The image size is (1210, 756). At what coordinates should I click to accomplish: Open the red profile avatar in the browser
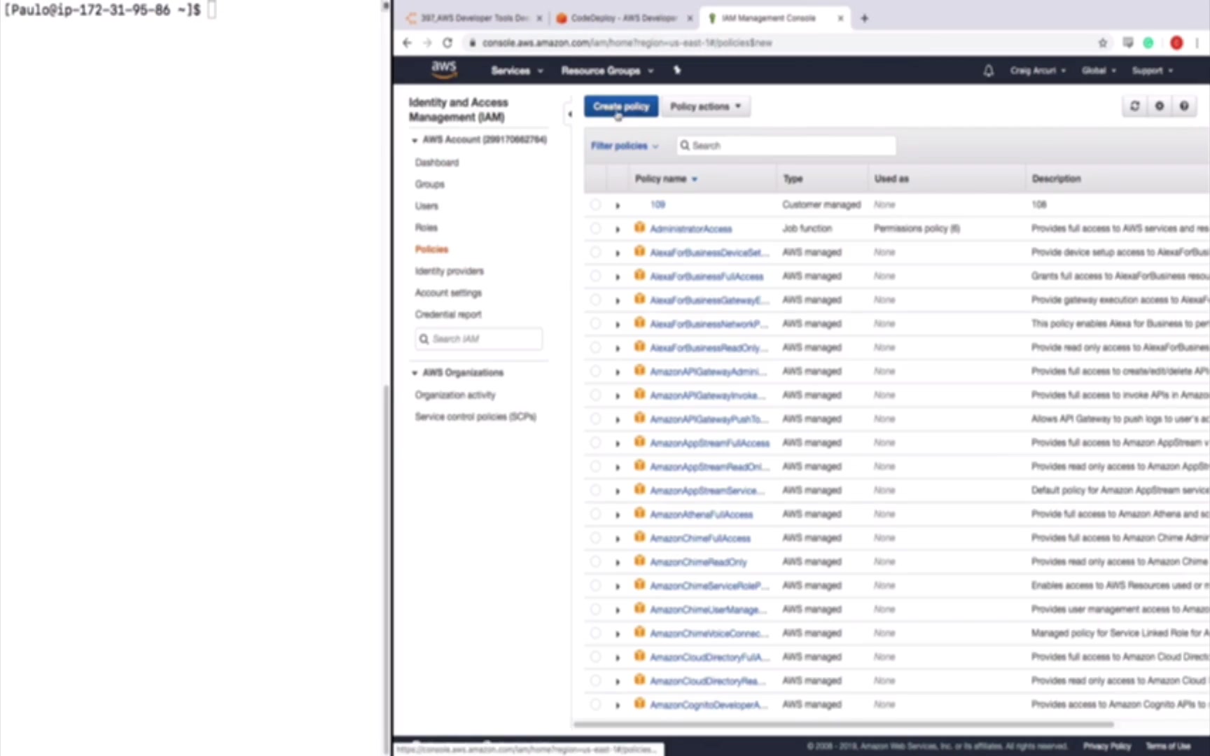[x=1176, y=43]
